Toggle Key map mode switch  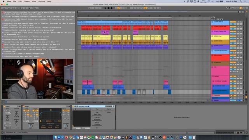(233, 8)
